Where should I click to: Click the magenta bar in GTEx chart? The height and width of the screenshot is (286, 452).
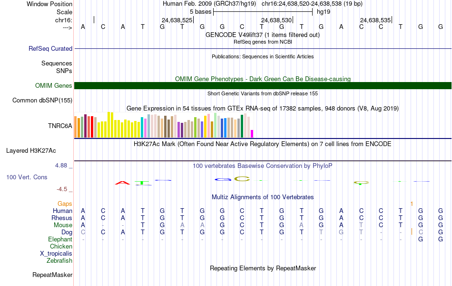[x=252, y=134]
